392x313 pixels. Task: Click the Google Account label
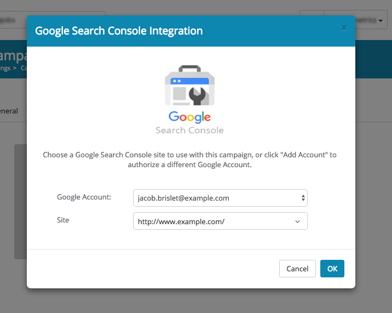pos(84,197)
